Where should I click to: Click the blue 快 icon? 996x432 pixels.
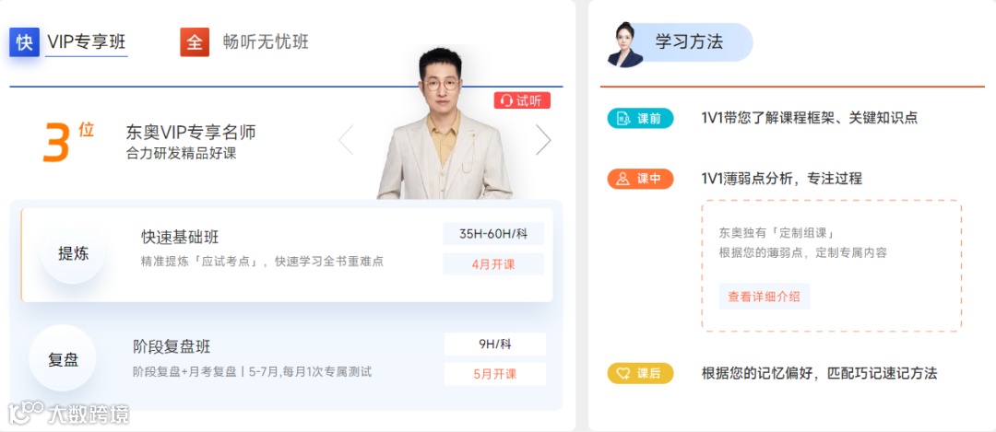24,41
